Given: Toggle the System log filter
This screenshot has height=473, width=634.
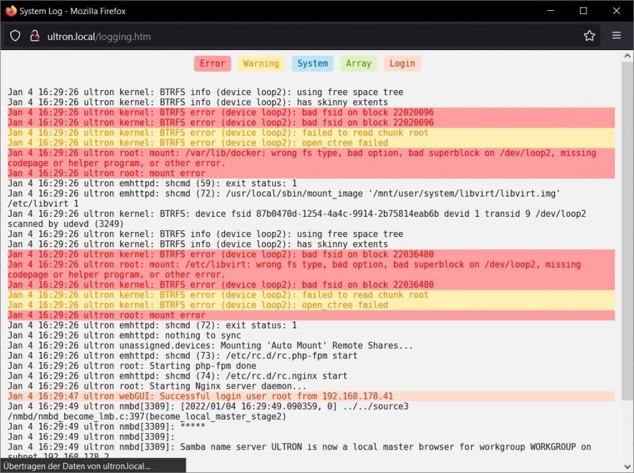Looking at the screenshot, I should point(313,63).
